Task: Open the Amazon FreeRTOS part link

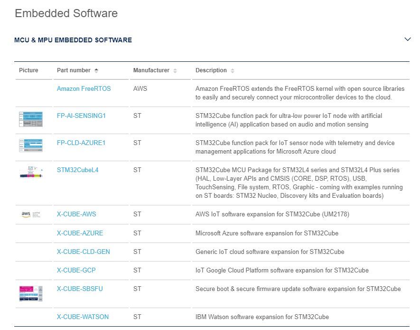Action: [84, 88]
